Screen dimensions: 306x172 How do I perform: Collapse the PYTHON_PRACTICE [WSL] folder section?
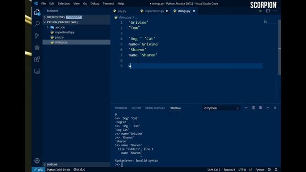[x=76, y=22]
